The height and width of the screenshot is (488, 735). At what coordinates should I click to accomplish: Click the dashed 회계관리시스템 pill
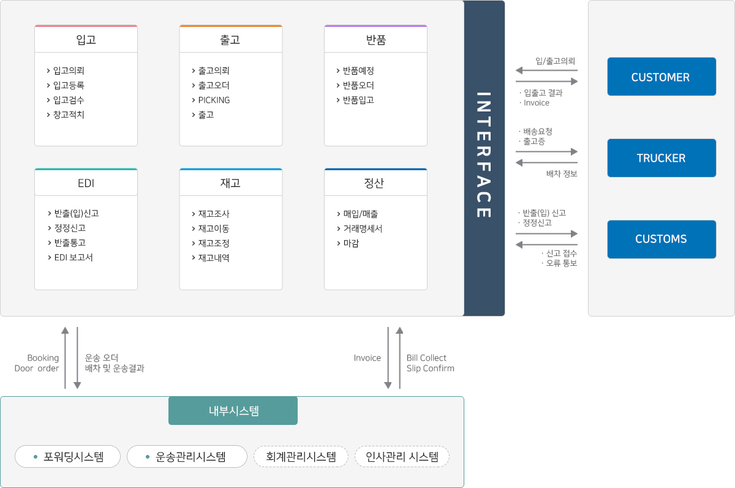click(301, 456)
